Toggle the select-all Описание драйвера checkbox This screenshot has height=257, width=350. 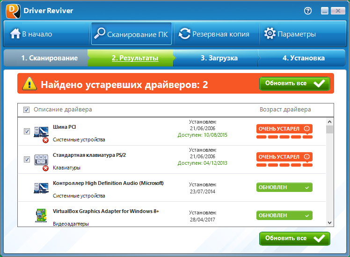(26, 110)
